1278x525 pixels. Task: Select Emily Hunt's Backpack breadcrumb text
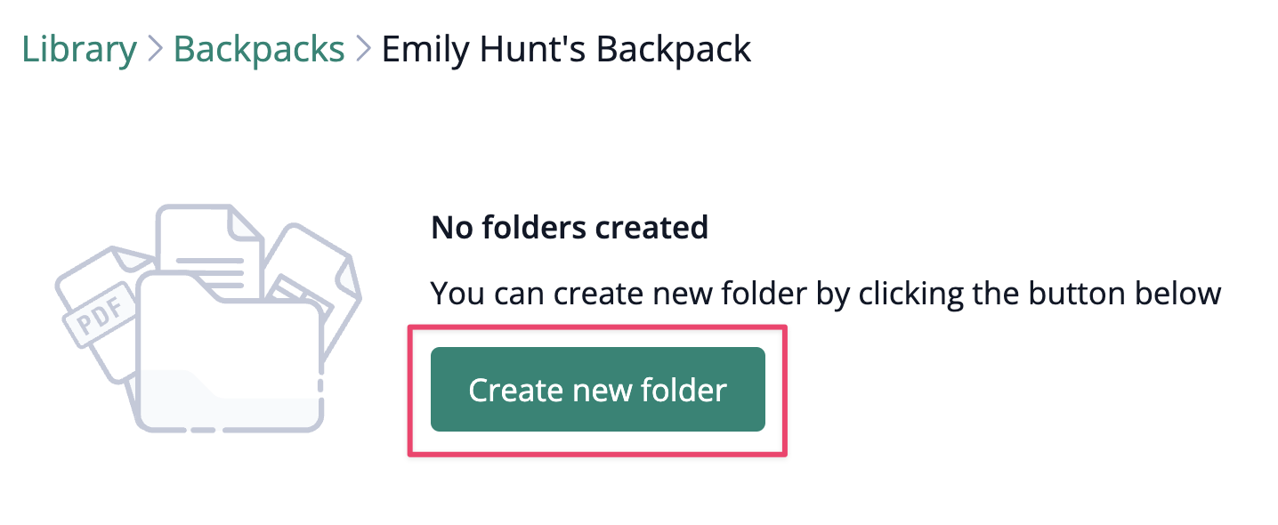point(566,49)
